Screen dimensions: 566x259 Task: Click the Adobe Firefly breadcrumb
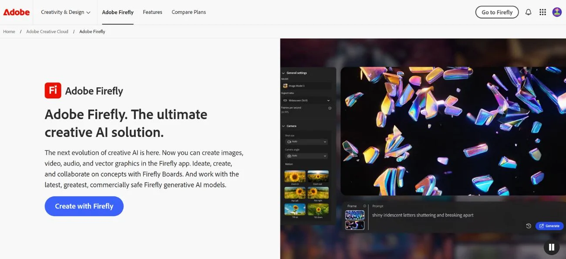coord(92,31)
